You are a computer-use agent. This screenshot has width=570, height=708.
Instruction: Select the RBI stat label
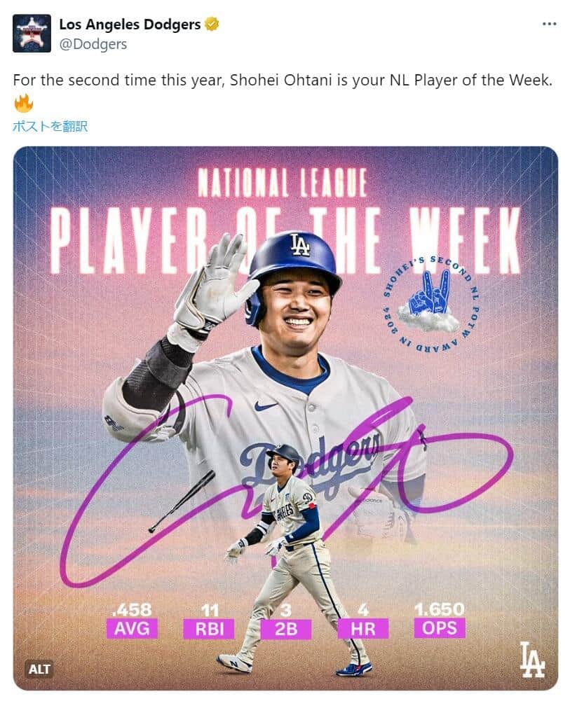pos(209,629)
